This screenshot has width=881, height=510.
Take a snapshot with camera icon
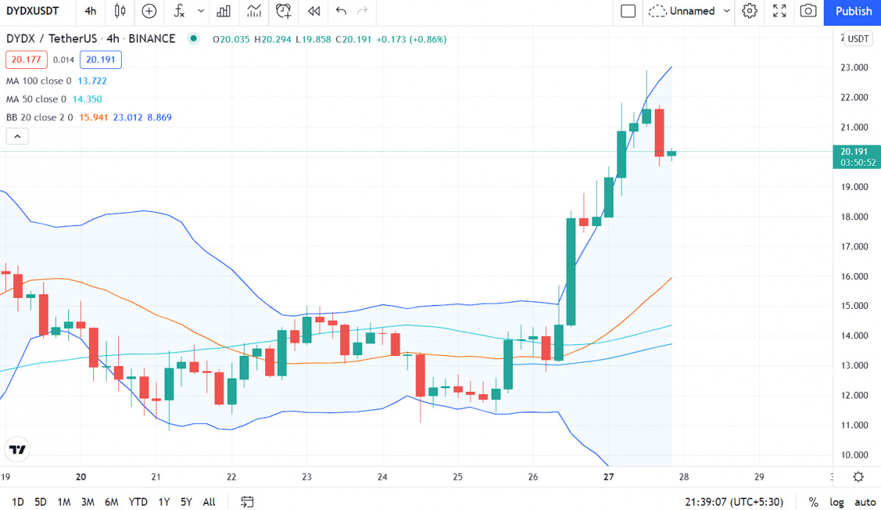808,11
